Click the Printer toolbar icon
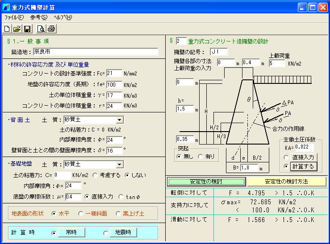 pos(51,29)
